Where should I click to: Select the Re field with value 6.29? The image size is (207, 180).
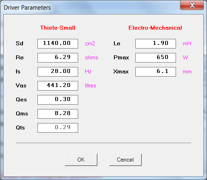(x=58, y=58)
